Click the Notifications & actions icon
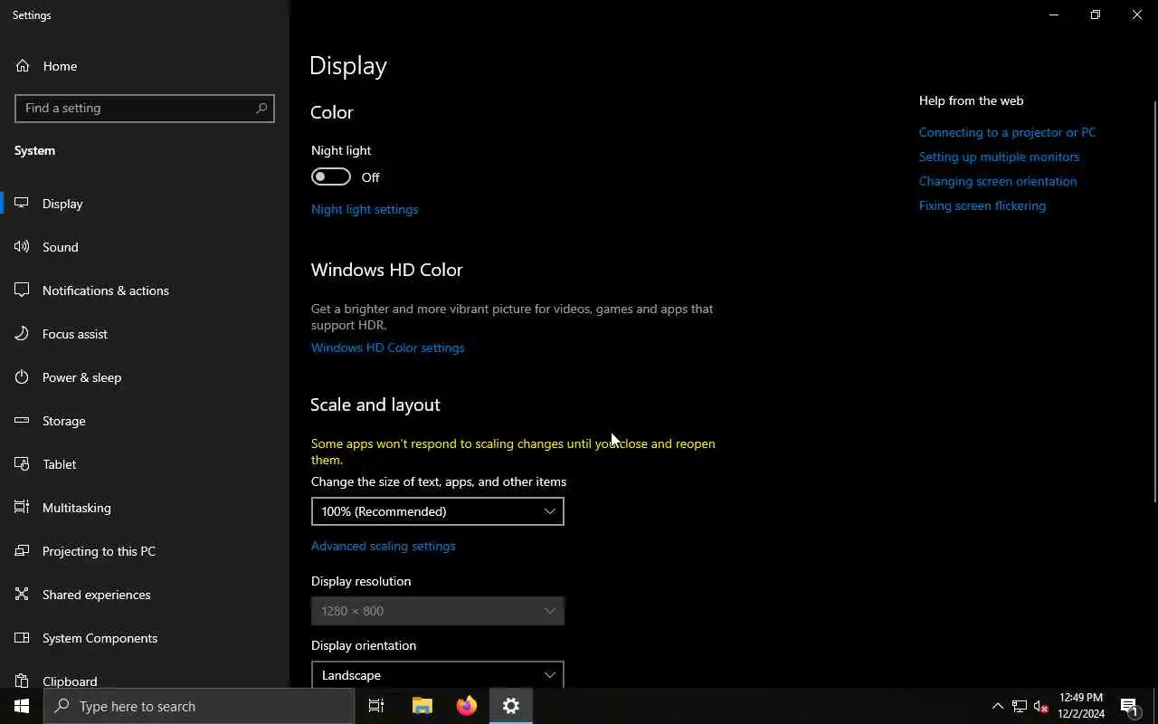The image size is (1158, 724). pos(22,291)
